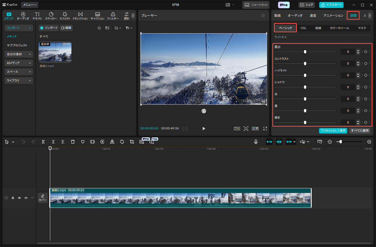Image resolution: width=376 pixels, height=247 pixels.
Task: Select the crop tool in timeline toolbar
Action: [x=132, y=142]
